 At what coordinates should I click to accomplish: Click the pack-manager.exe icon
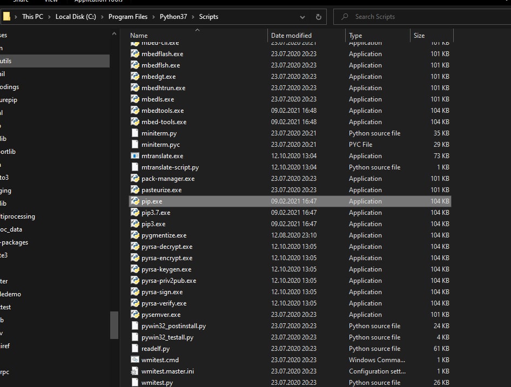click(135, 179)
